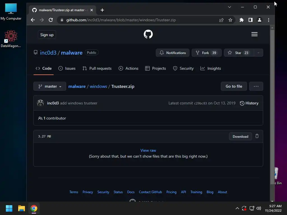The height and width of the screenshot is (215, 287).
Task: Select the My Computer desktop icon
Action: point(11,12)
